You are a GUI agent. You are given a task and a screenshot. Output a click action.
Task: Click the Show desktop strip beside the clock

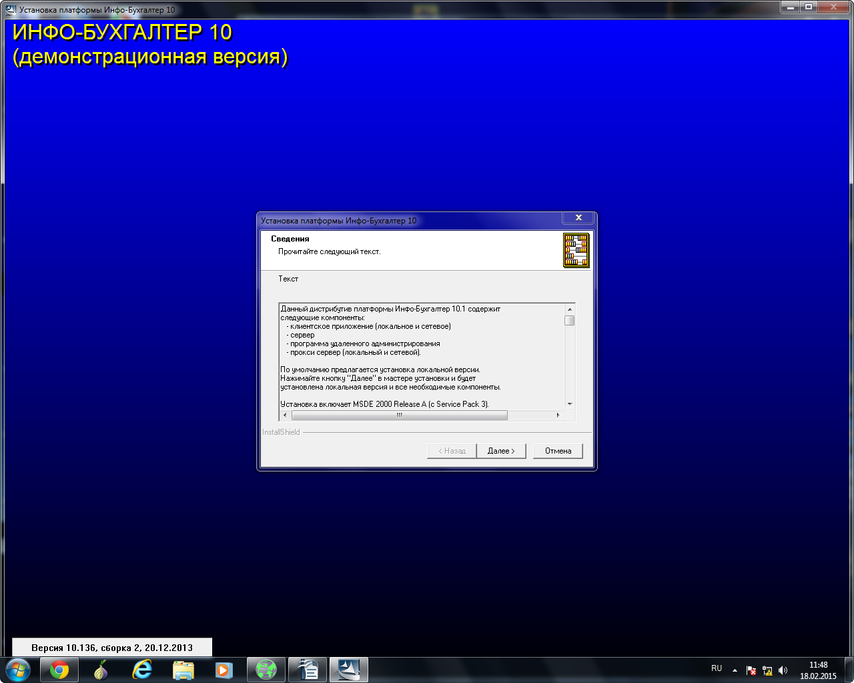[x=849, y=670]
